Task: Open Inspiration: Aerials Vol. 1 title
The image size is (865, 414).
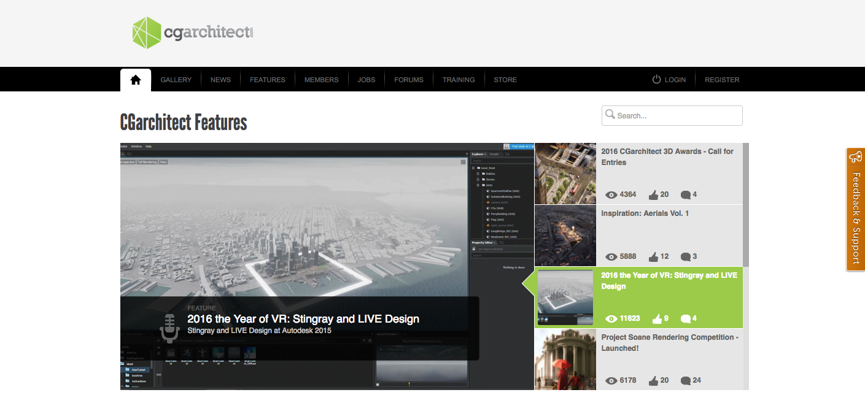Action: click(645, 213)
